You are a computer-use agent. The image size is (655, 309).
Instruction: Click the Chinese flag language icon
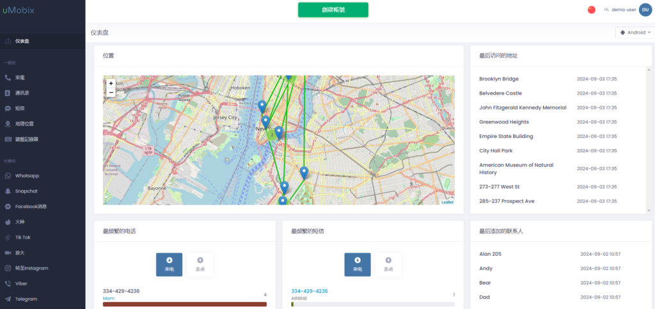tap(592, 10)
